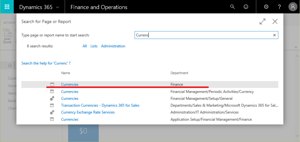Filter results by All

(85, 46)
